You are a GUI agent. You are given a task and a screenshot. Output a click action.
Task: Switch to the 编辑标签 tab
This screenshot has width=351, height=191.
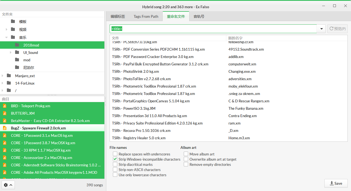click(x=118, y=16)
